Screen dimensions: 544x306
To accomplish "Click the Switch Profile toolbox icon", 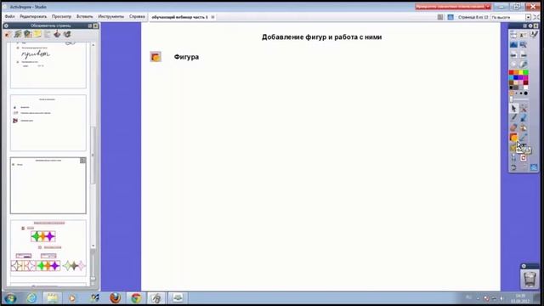I will coord(524,34).
